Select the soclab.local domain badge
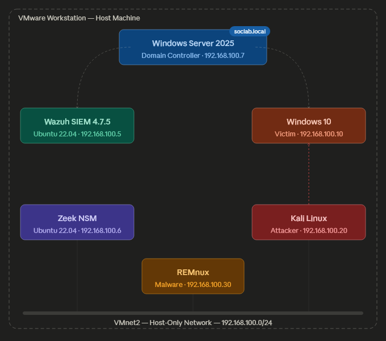 pos(250,31)
